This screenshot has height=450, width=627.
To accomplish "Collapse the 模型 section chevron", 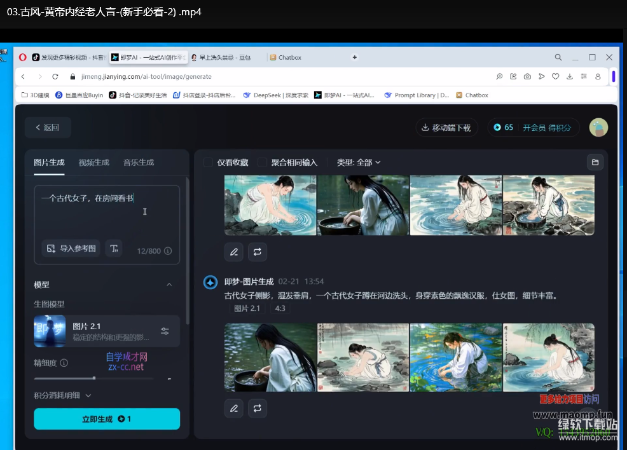I will point(169,285).
